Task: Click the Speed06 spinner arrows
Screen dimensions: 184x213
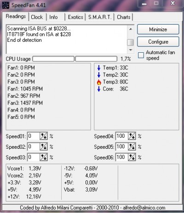Action: click(x=132, y=157)
